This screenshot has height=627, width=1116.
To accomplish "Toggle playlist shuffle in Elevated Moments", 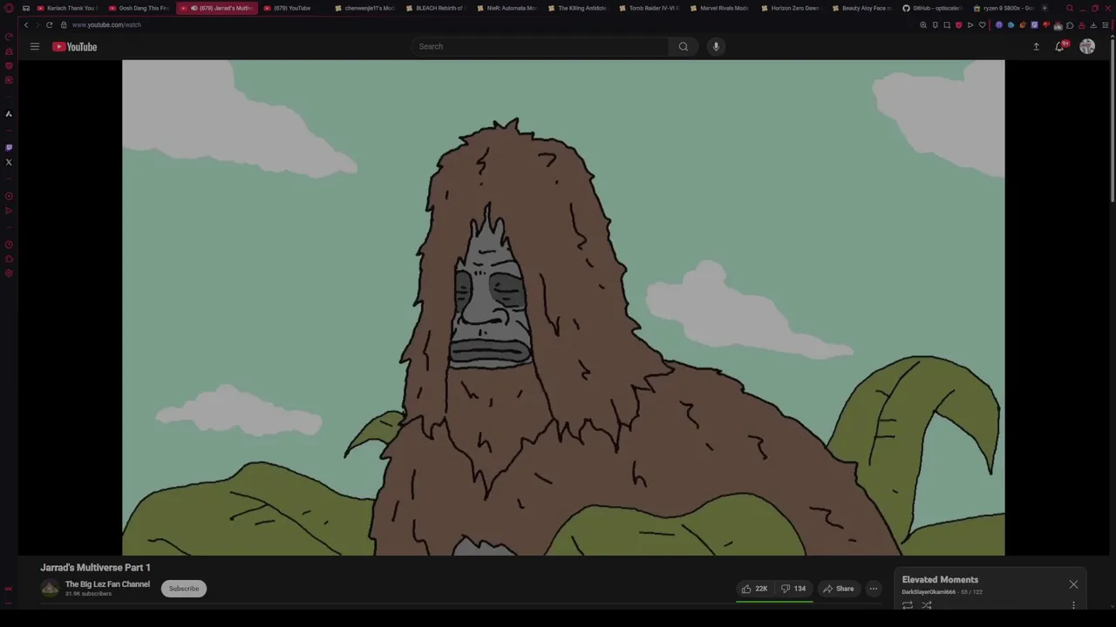I will point(927,605).
